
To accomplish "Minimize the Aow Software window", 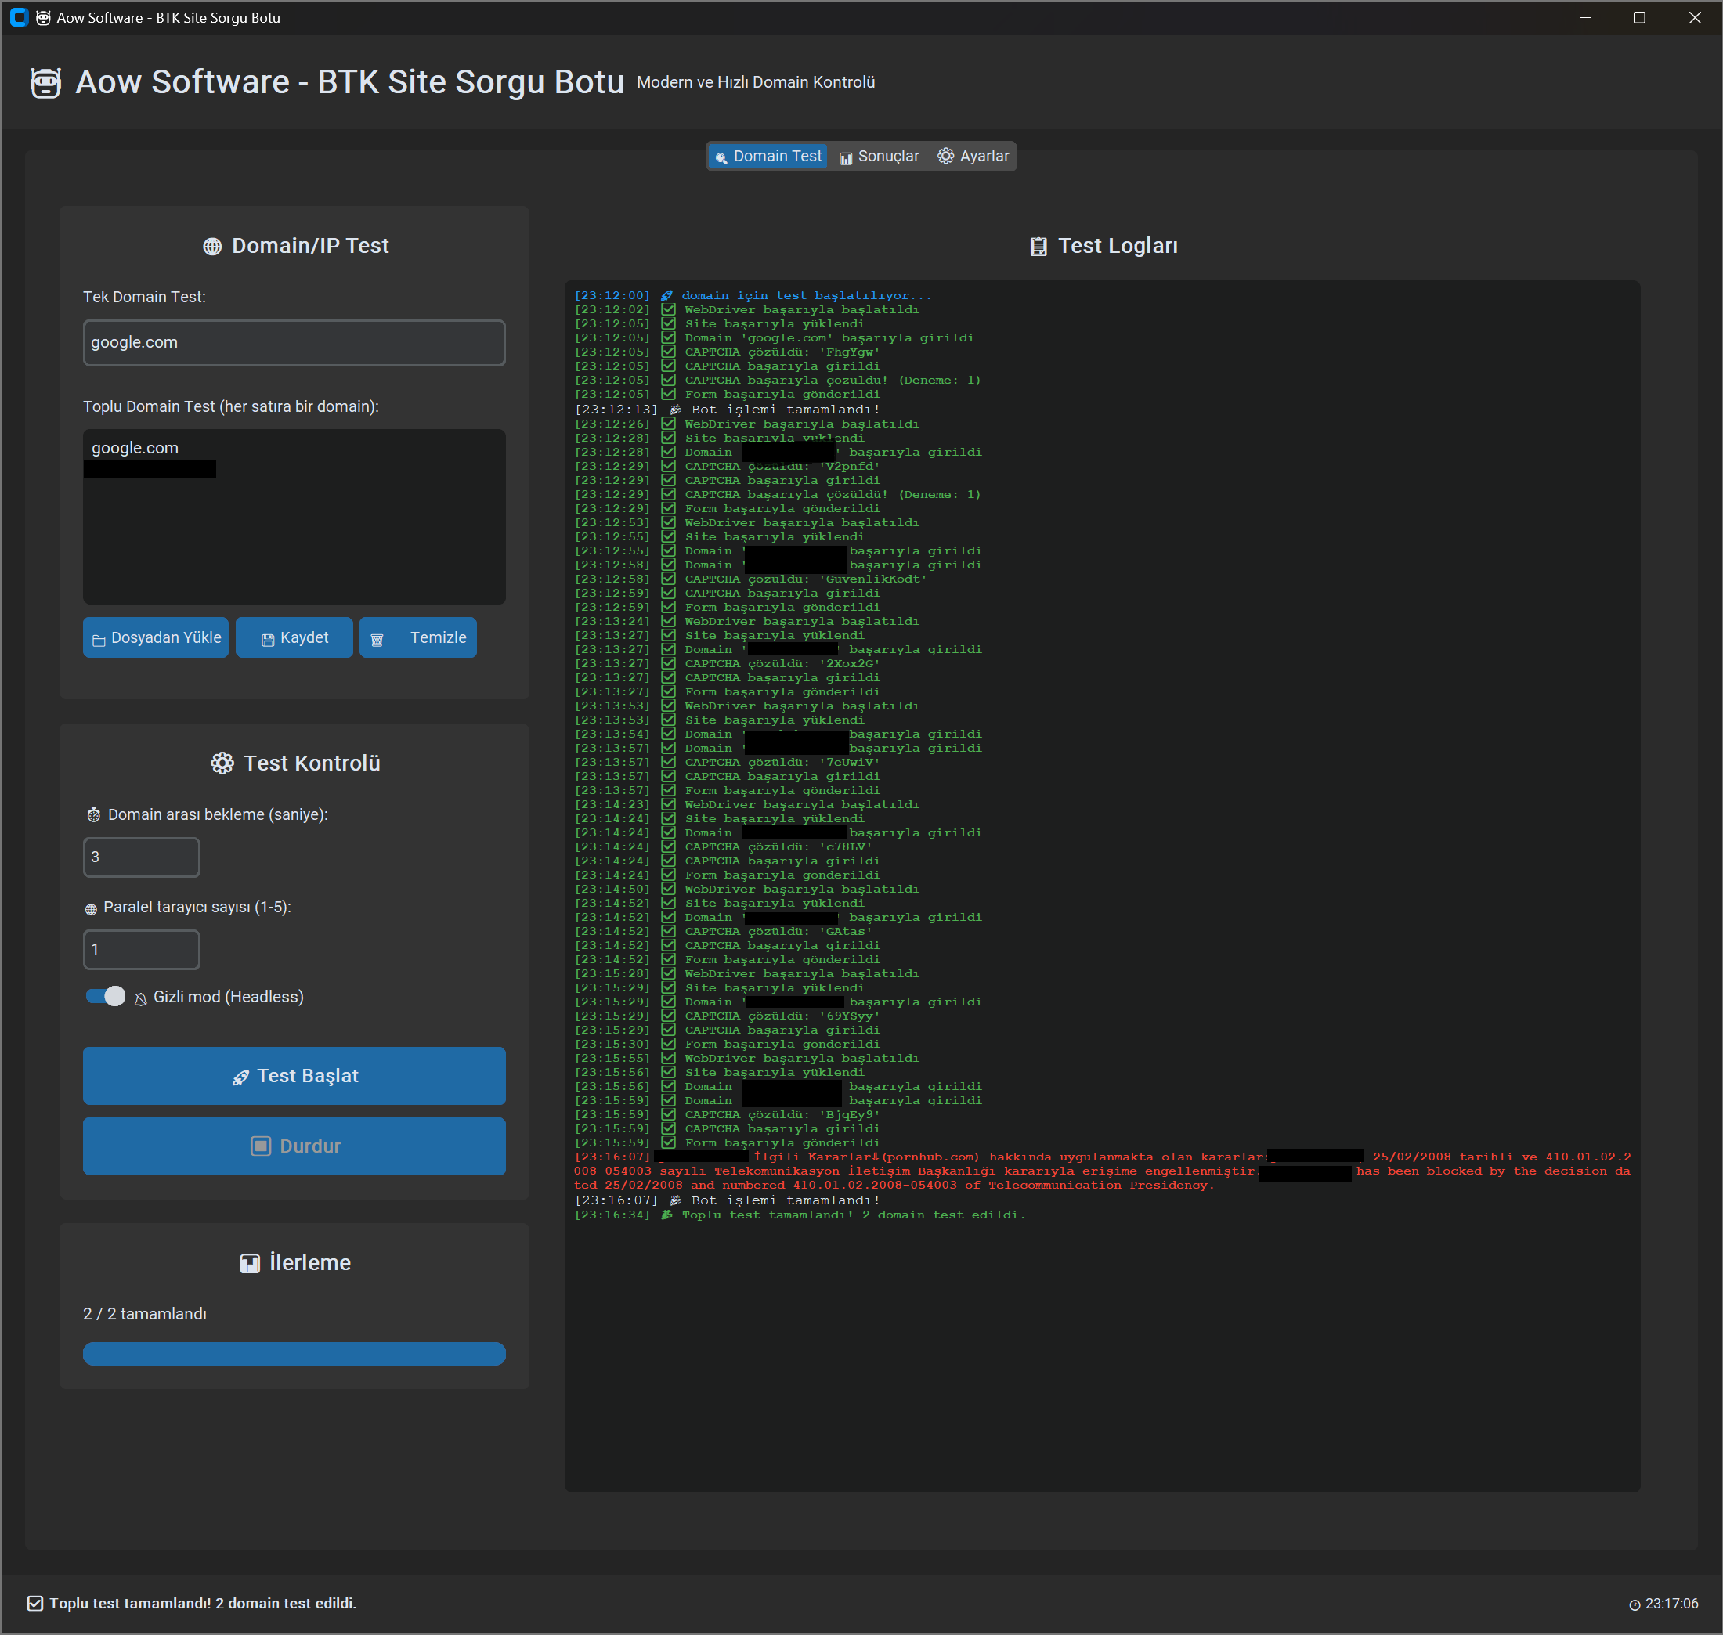I will pyautogui.click(x=1585, y=17).
